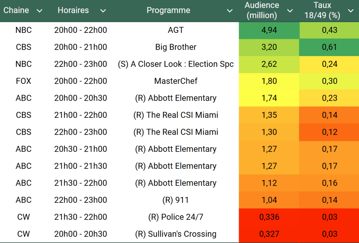Click the Horaires header label

(73, 10)
